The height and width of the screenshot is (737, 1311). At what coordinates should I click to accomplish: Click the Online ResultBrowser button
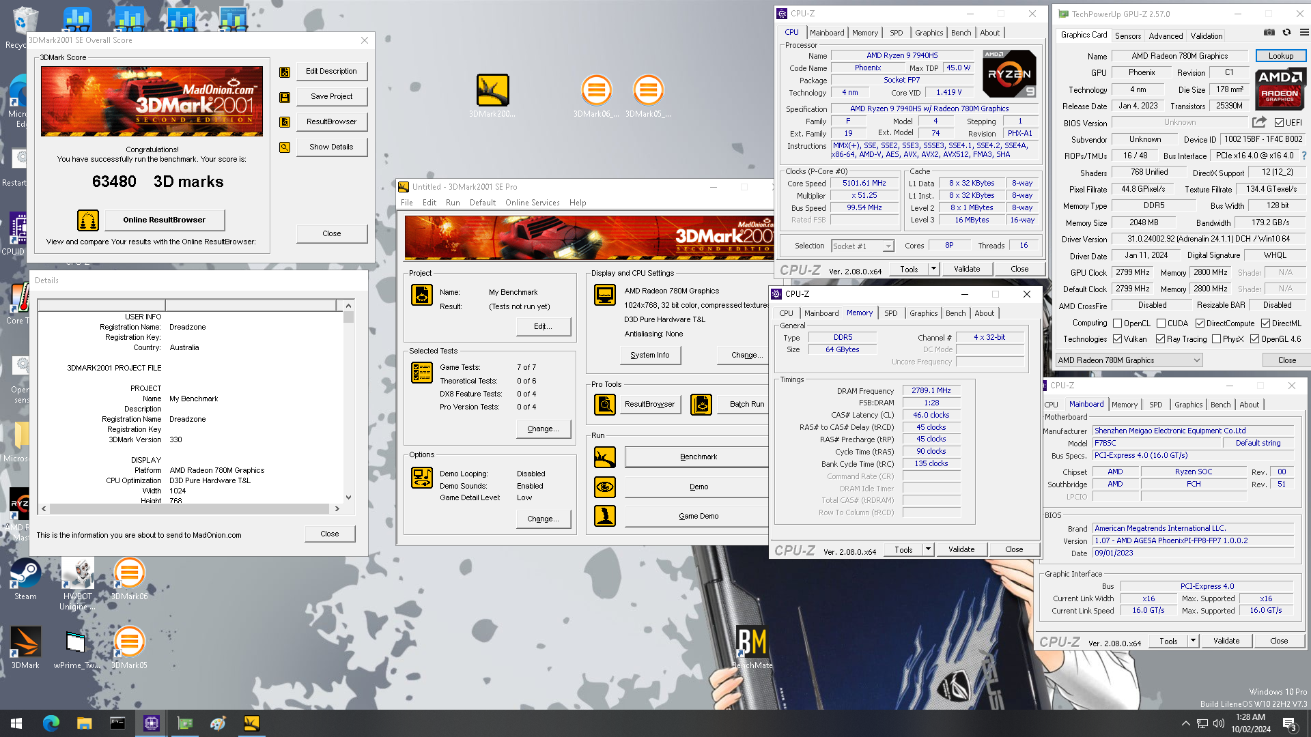pos(164,220)
